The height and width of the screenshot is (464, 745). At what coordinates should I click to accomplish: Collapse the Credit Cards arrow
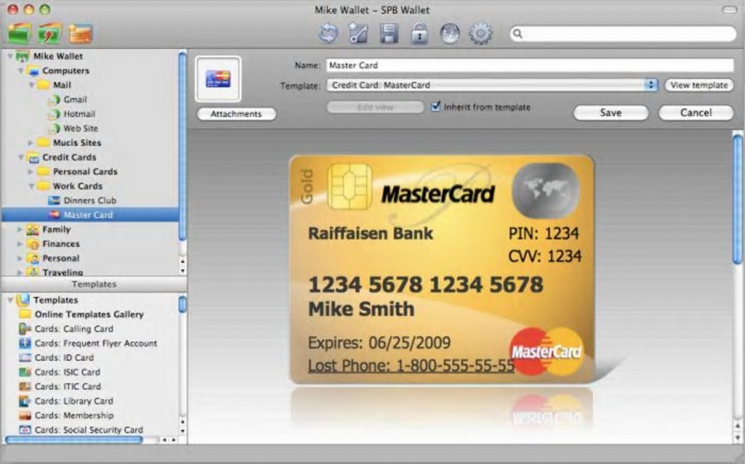[x=20, y=157]
